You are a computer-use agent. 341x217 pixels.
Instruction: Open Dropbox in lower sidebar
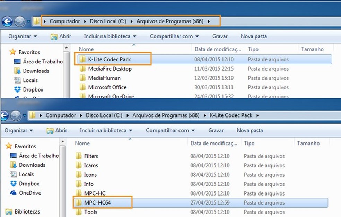[x=25, y=184]
